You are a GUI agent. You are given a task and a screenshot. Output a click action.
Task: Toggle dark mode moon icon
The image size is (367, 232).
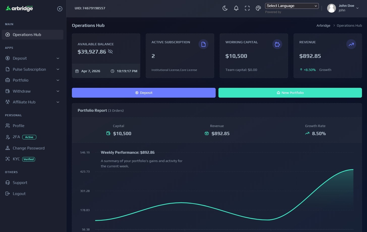225,8
